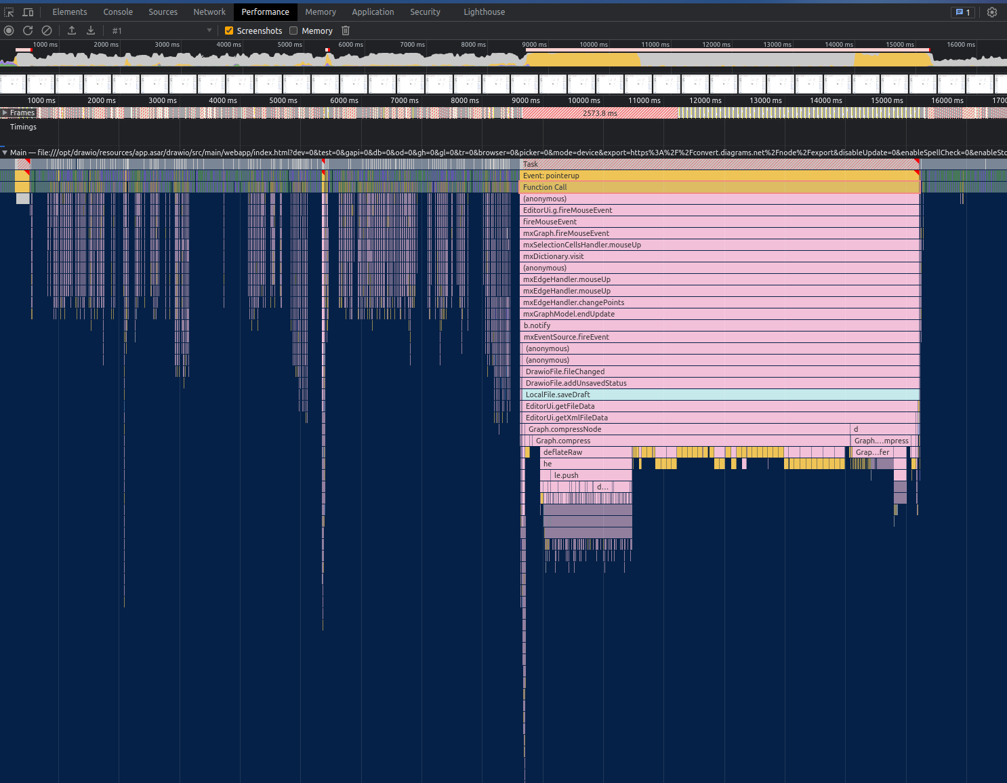Screen dimensions: 1007x783
Task: Click the record-and-reload icon
Action: click(28, 31)
